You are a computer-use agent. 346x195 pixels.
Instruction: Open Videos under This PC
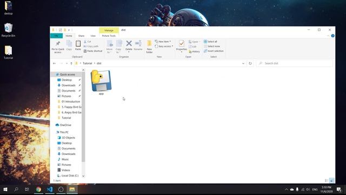[66, 170]
